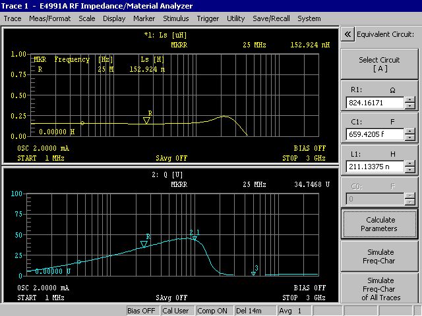422x316 pixels.
Task: Open the Save/Recall menu
Action: click(270, 18)
